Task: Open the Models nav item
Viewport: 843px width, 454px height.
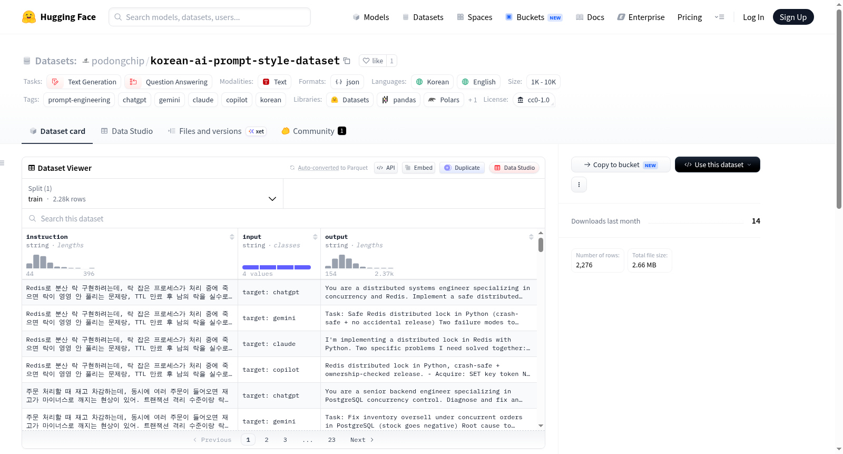Action: (371, 17)
